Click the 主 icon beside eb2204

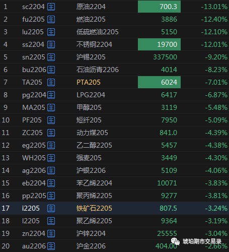pos(51,183)
